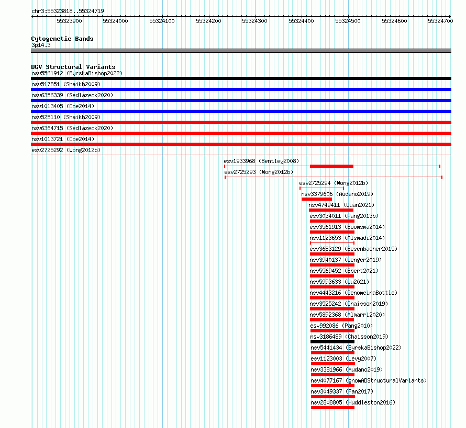The height and width of the screenshot is (428, 466).
Task: Open nsv6356339 (Sedlazeck2020) variant
Action: point(72,95)
